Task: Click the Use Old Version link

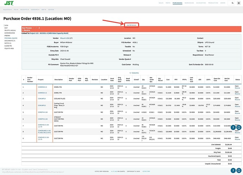Action: click(x=131, y=25)
